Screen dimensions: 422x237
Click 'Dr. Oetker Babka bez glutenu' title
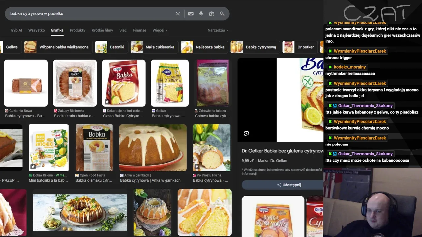282,151
